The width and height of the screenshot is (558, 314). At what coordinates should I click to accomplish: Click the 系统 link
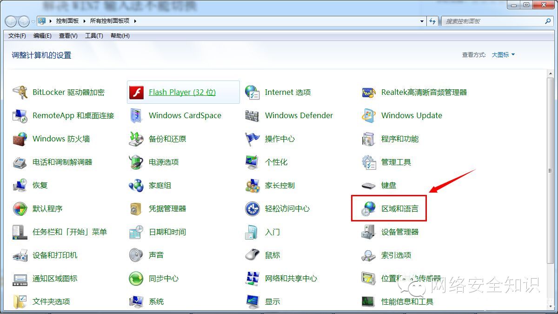pos(156,301)
